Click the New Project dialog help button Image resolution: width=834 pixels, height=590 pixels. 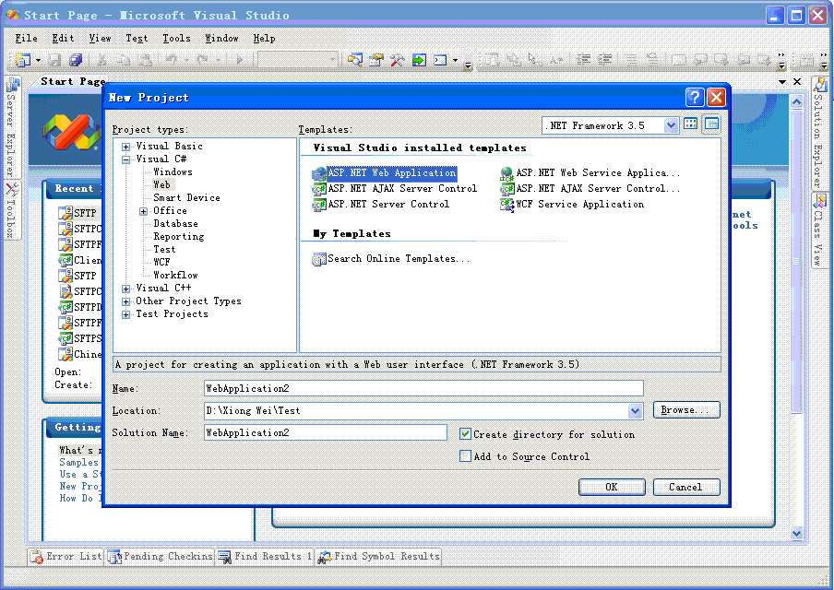click(x=695, y=98)
